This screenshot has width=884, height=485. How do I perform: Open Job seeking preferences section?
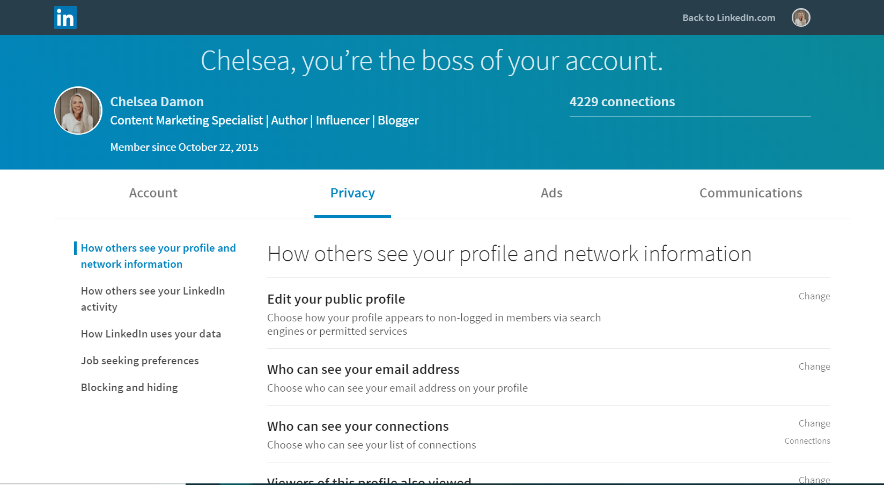click(x=139, y=361)
